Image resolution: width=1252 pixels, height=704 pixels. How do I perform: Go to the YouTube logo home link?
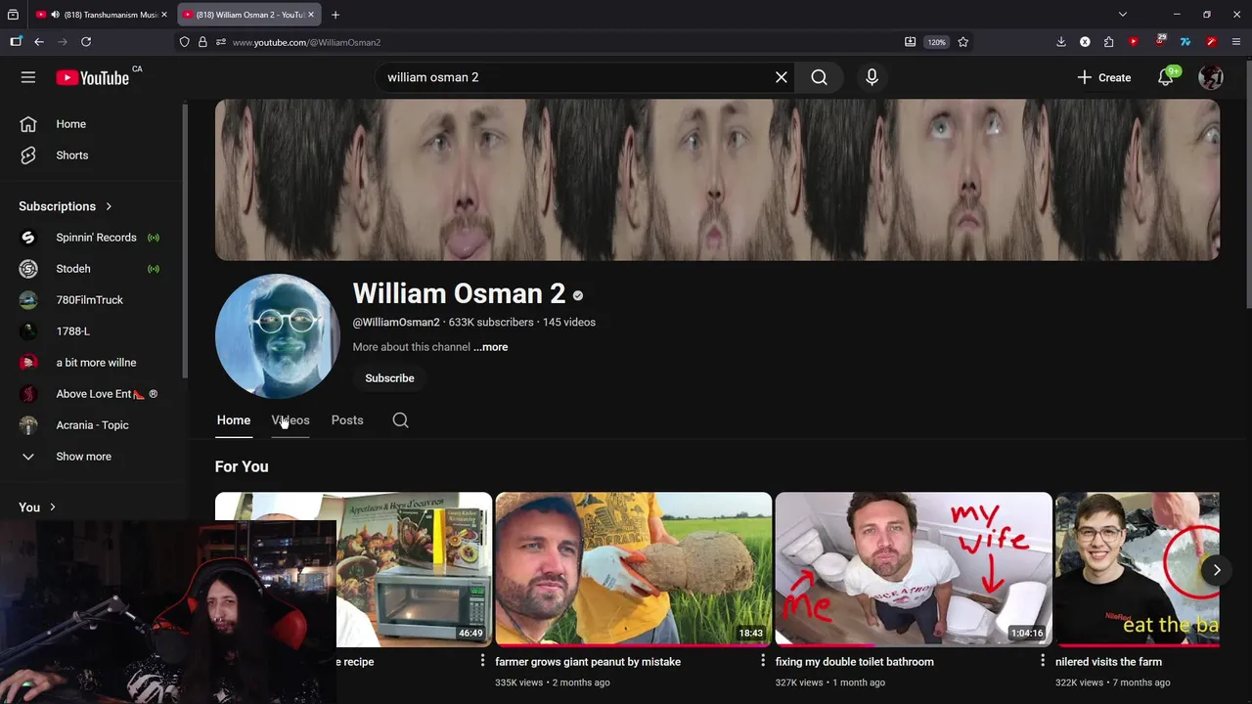point(93,77)
